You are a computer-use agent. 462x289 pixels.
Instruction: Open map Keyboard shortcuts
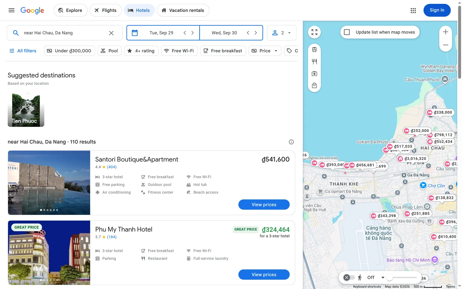pos(367,287)
